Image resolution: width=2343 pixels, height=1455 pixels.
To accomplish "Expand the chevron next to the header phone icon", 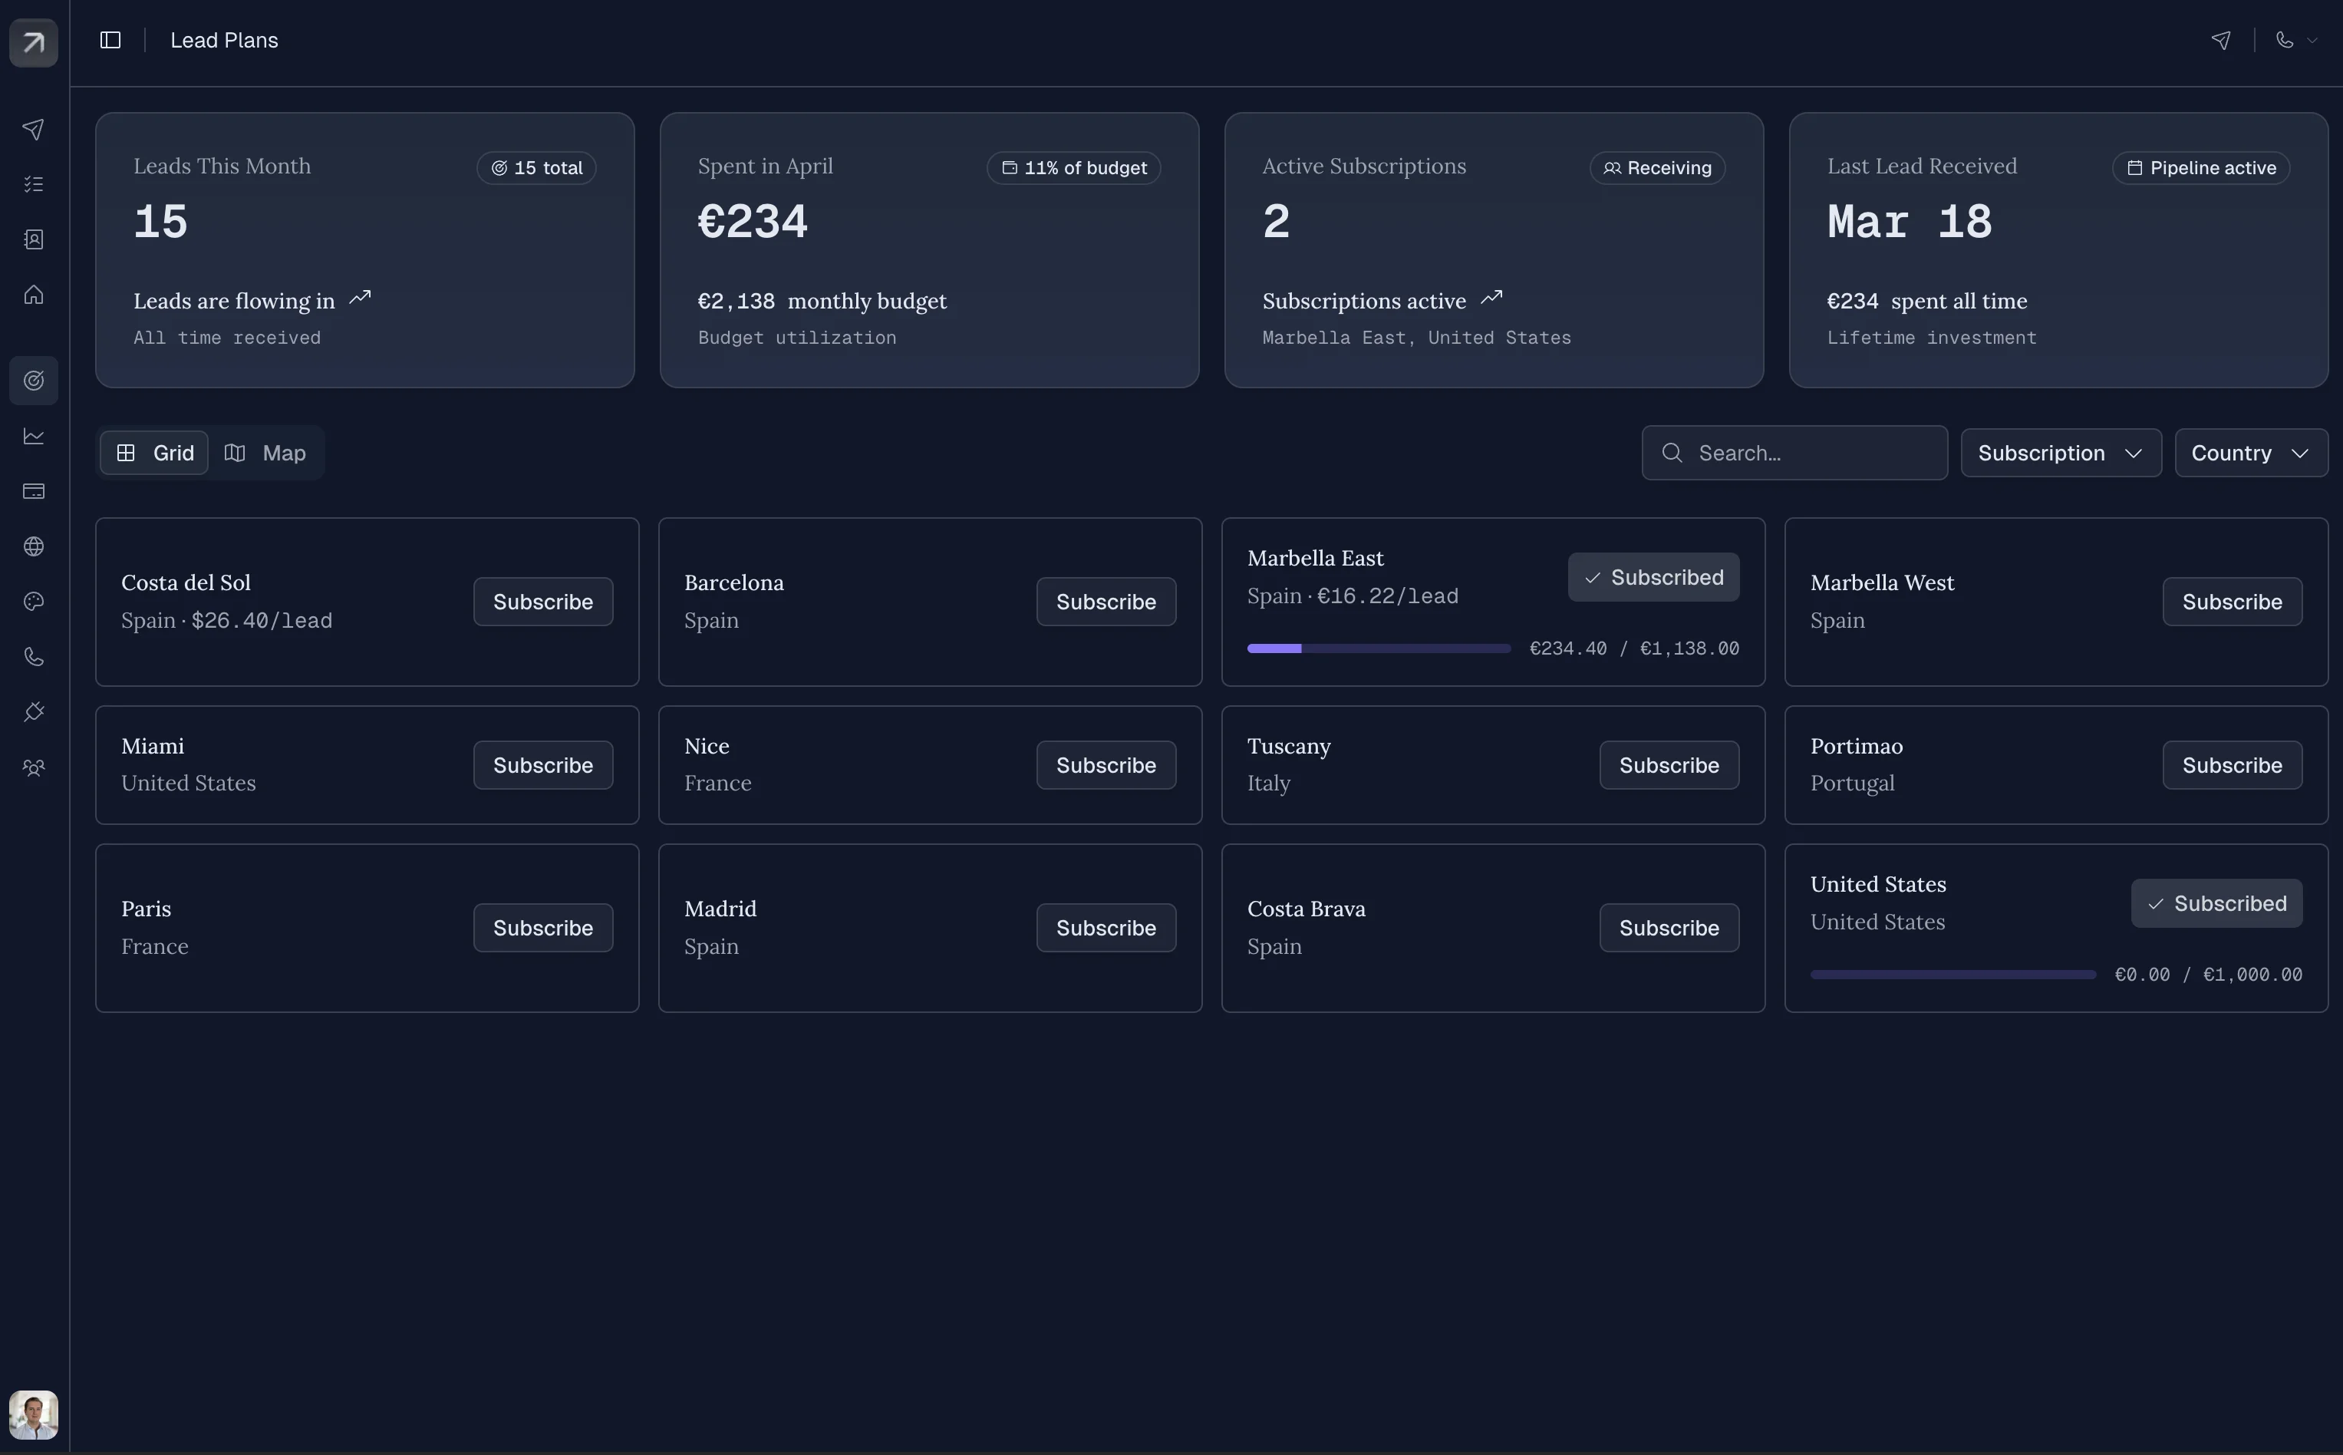I will 2314,39.
